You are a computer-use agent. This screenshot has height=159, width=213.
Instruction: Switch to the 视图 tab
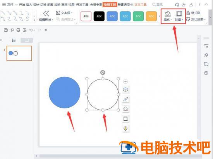72,5
